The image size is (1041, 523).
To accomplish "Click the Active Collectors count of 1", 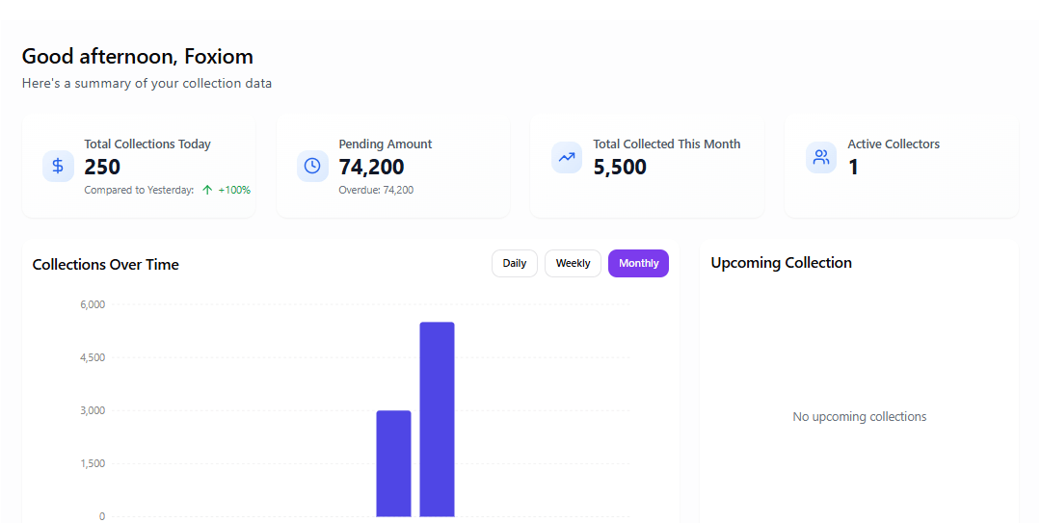I will [x=853, y=167].
